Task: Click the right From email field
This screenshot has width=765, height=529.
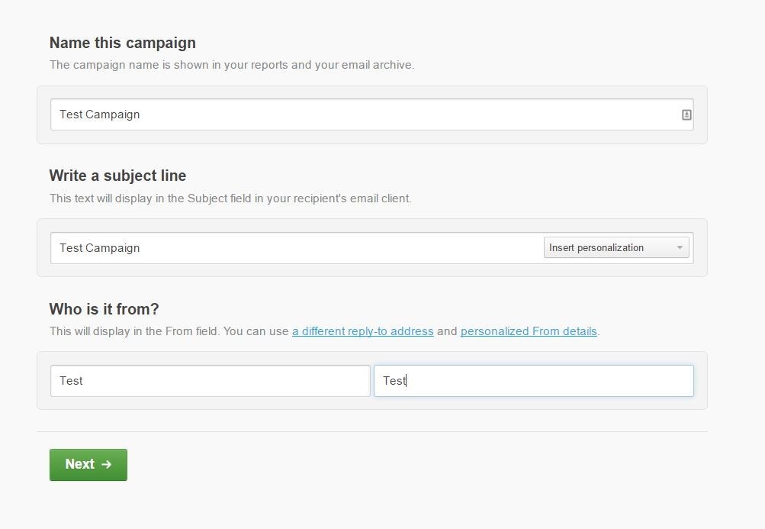Action: click(x=534, y=381)
